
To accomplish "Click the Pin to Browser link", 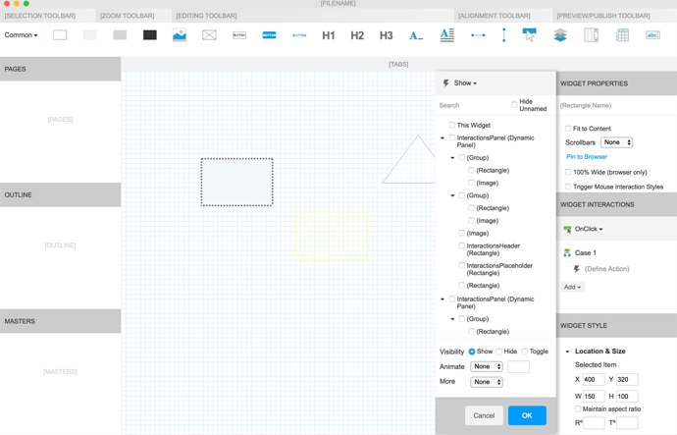I will [587, 157].
